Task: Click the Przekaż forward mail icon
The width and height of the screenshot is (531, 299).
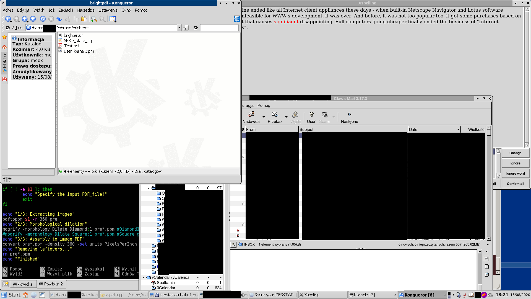Action: tap(275, 115)
